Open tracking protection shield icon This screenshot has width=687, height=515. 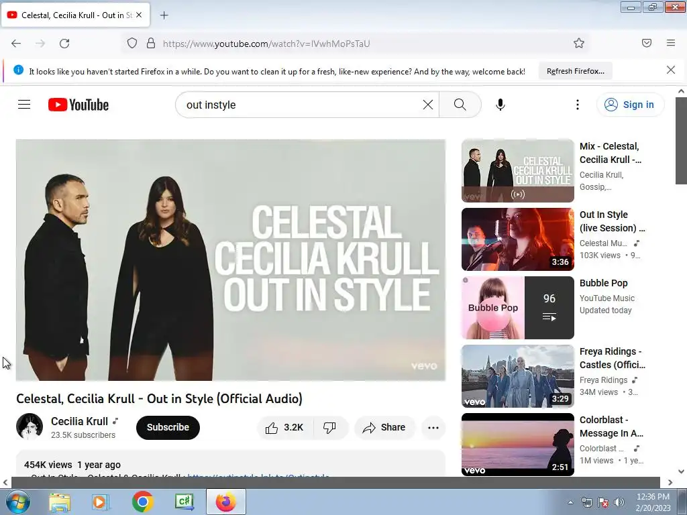(x=132, y=43)
